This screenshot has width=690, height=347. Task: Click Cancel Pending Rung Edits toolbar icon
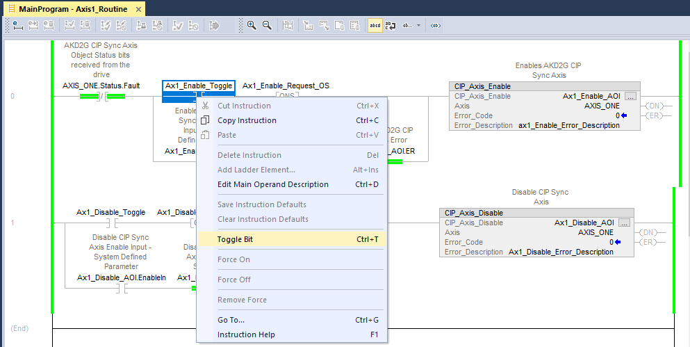pos(49,26)
